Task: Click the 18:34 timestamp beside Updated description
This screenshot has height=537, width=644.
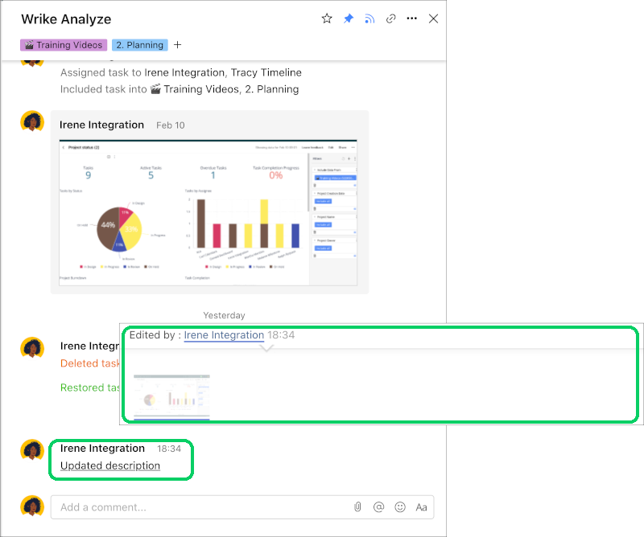Action: [x=169, y=449]
